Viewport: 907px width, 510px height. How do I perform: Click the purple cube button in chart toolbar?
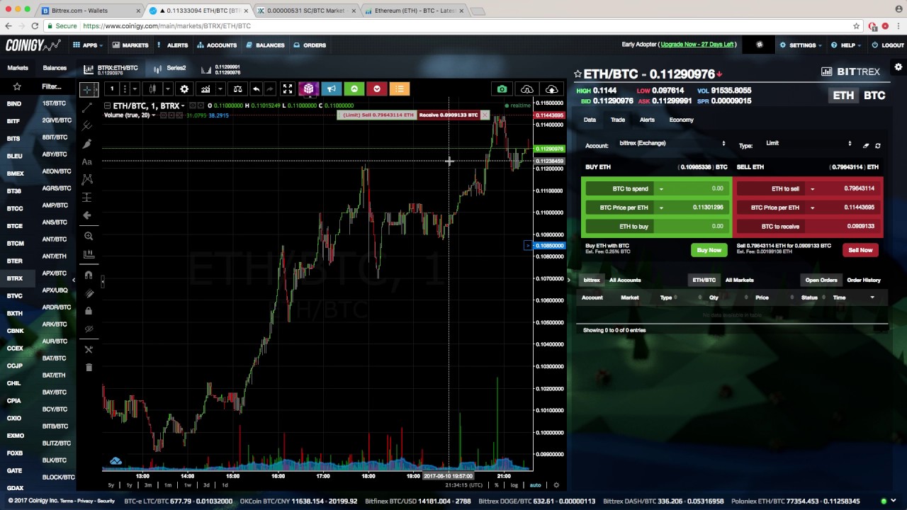coord(308,89)
